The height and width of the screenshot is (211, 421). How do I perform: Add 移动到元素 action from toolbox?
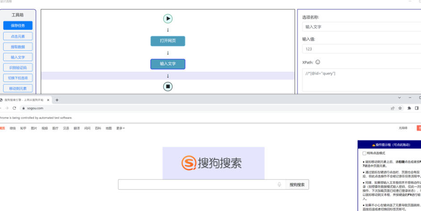point(18,88)
